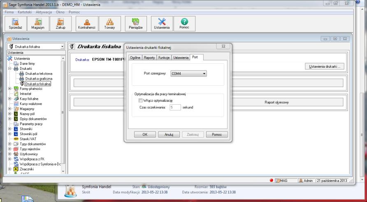Select the Dane firmy tree icon

coord(16,64)
